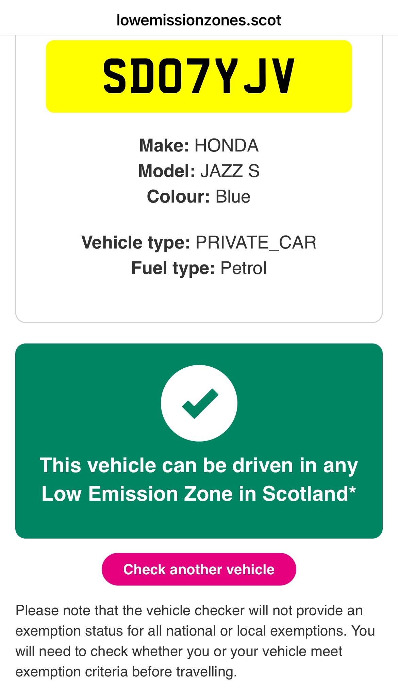The height and width of the screenshot is (688, 398).
Task: Click the PRIVATE_CAR value text
Action: (x=256, y=243)
